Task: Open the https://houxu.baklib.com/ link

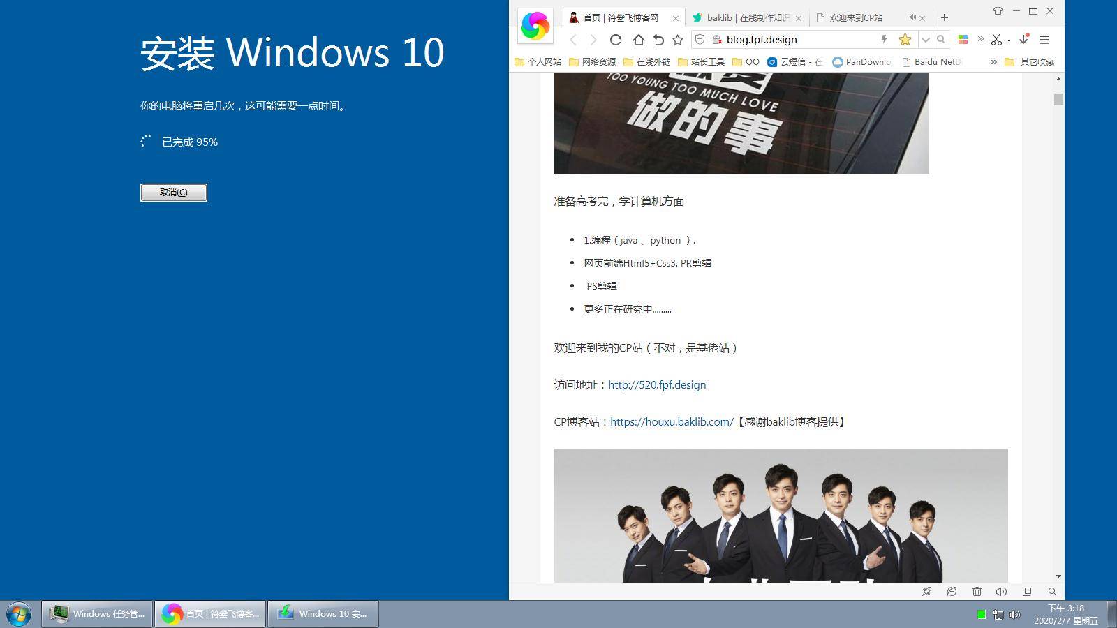Action: pos(672,421)
